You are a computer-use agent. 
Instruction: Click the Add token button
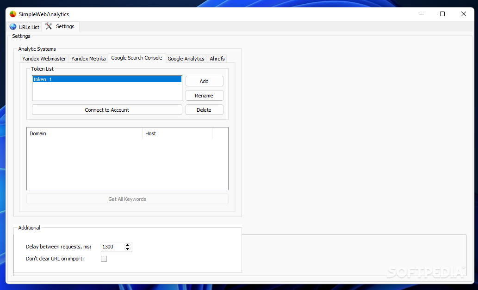204,81
